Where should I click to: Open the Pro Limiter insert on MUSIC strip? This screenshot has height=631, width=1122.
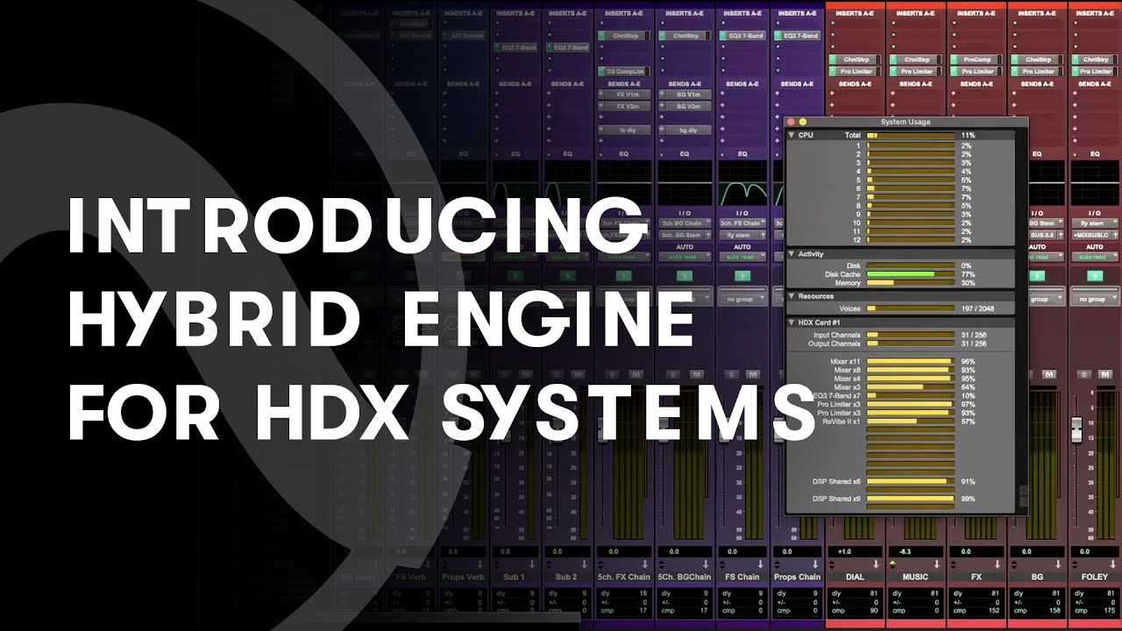click(x=917, y=71)
